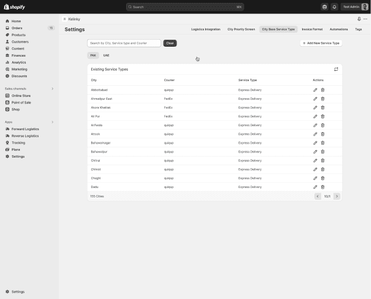Edit the Bahawalpur row
Image resolution: width=371 pixels, height=299 pixels.
315,152
